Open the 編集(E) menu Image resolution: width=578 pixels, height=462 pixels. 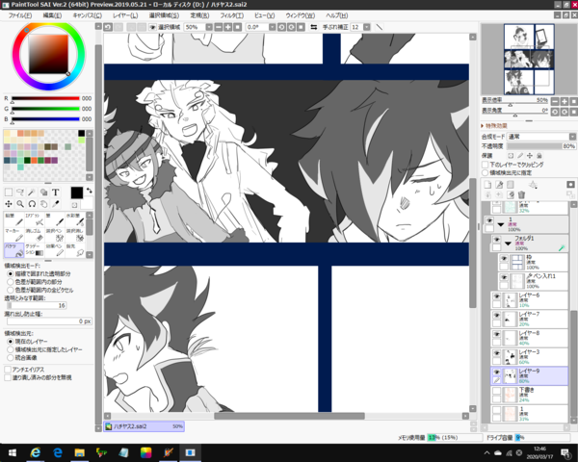52,15
